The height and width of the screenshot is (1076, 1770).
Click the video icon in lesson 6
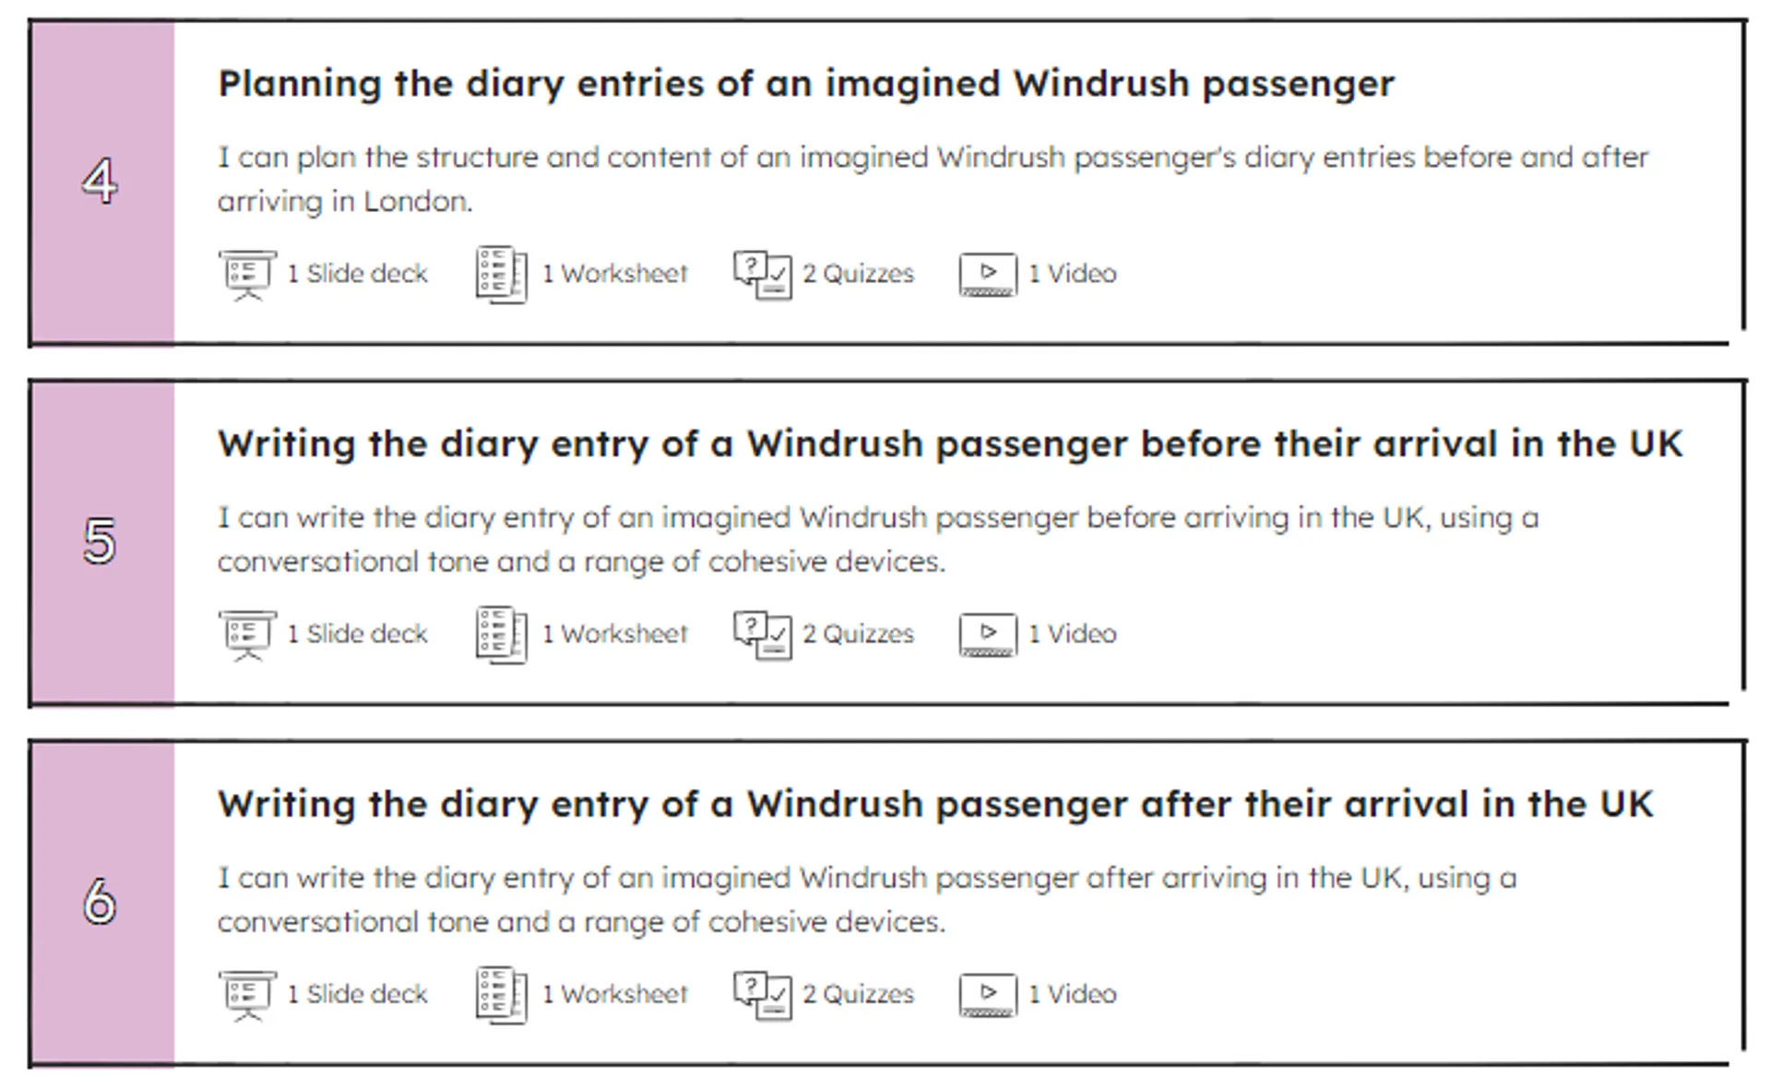(x=988, y=995)
